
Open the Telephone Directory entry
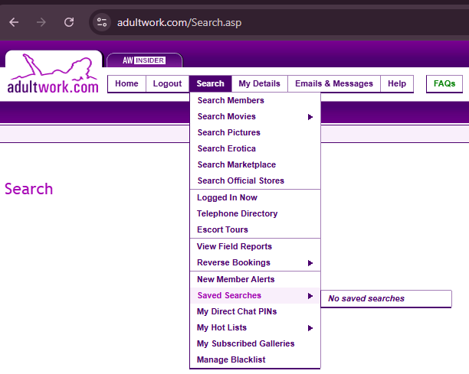(x=237, y=213)
